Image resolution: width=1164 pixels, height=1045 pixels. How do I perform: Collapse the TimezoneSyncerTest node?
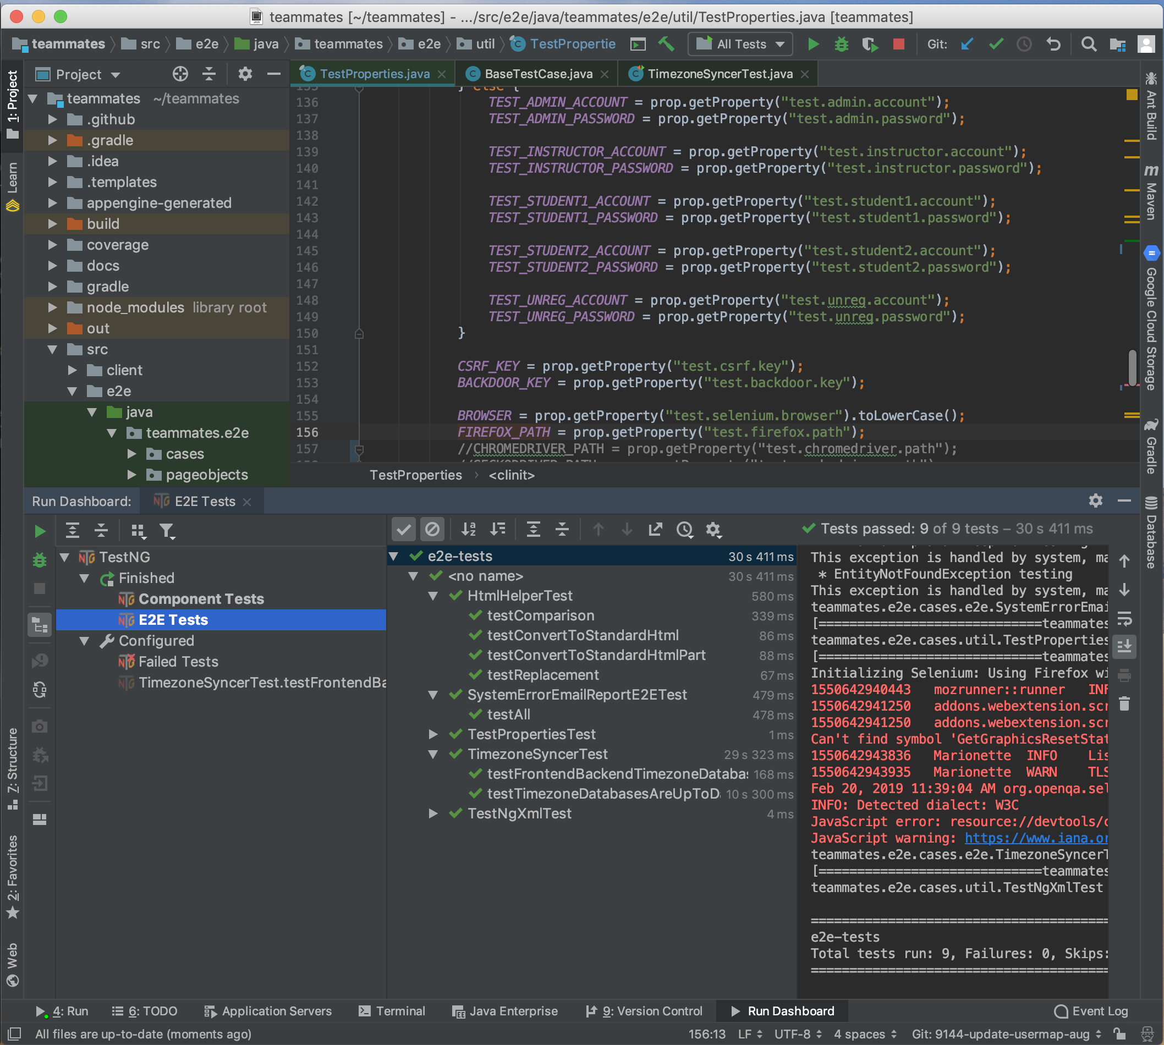pyautogui.click(x=433, y=754)
